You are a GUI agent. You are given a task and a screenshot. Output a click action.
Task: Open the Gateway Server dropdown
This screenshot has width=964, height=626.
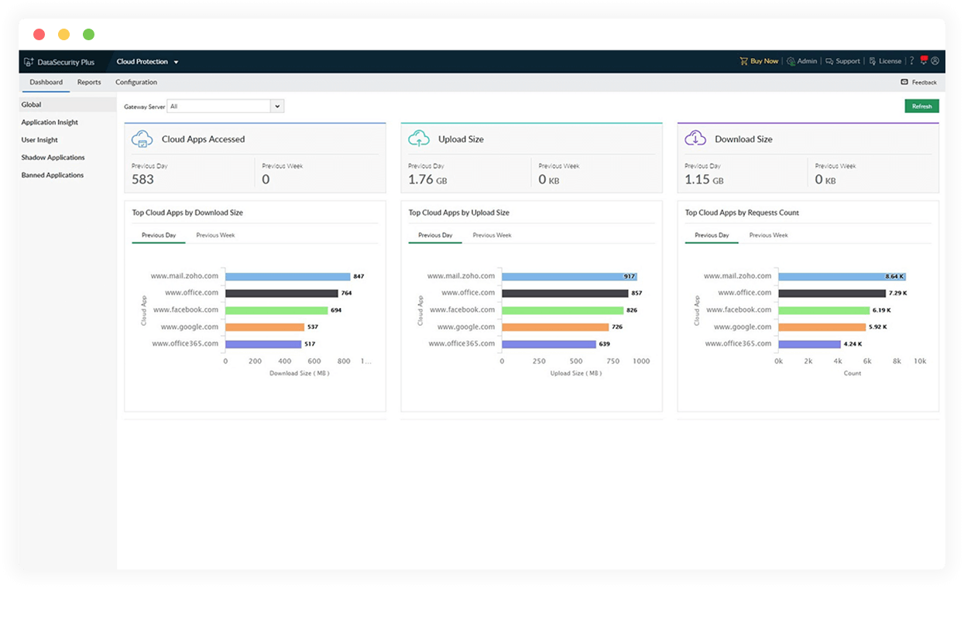[277, 105]
